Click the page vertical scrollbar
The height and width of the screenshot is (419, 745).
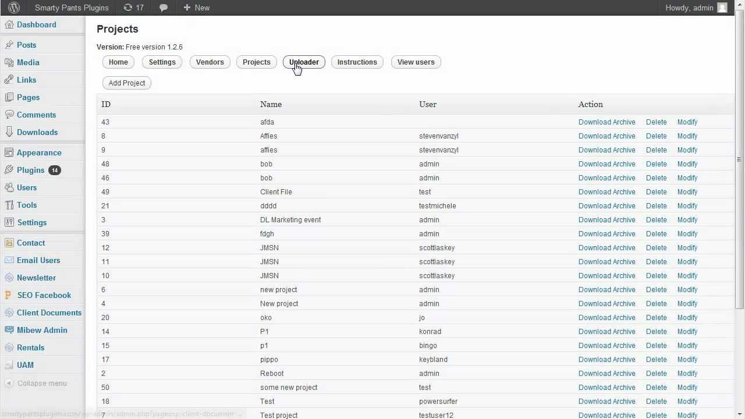pos(739,160)
